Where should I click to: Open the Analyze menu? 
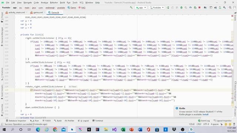tap(44, 3)
